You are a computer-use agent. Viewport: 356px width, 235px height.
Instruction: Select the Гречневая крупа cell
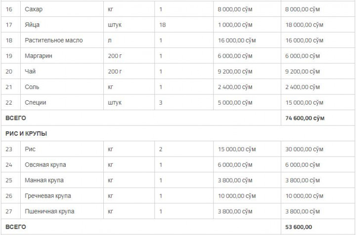(x=47, y=196)
